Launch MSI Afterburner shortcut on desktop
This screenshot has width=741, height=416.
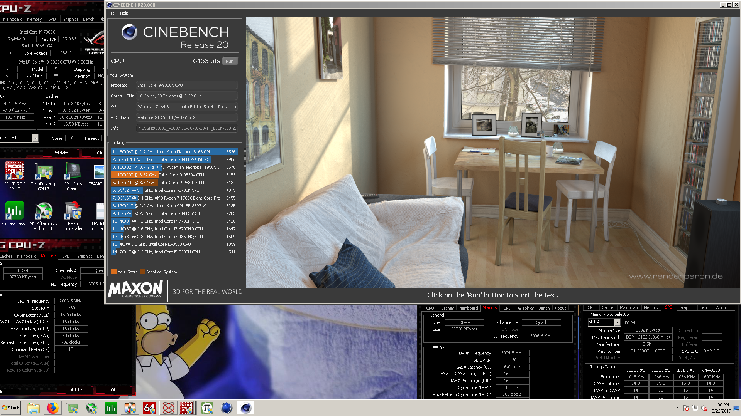pos(44,216)
